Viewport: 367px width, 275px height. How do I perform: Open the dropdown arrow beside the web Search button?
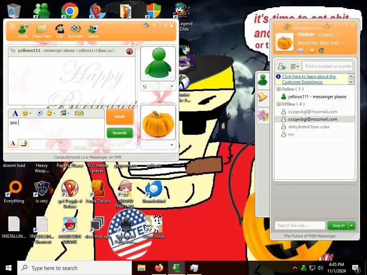coord(352,226)
